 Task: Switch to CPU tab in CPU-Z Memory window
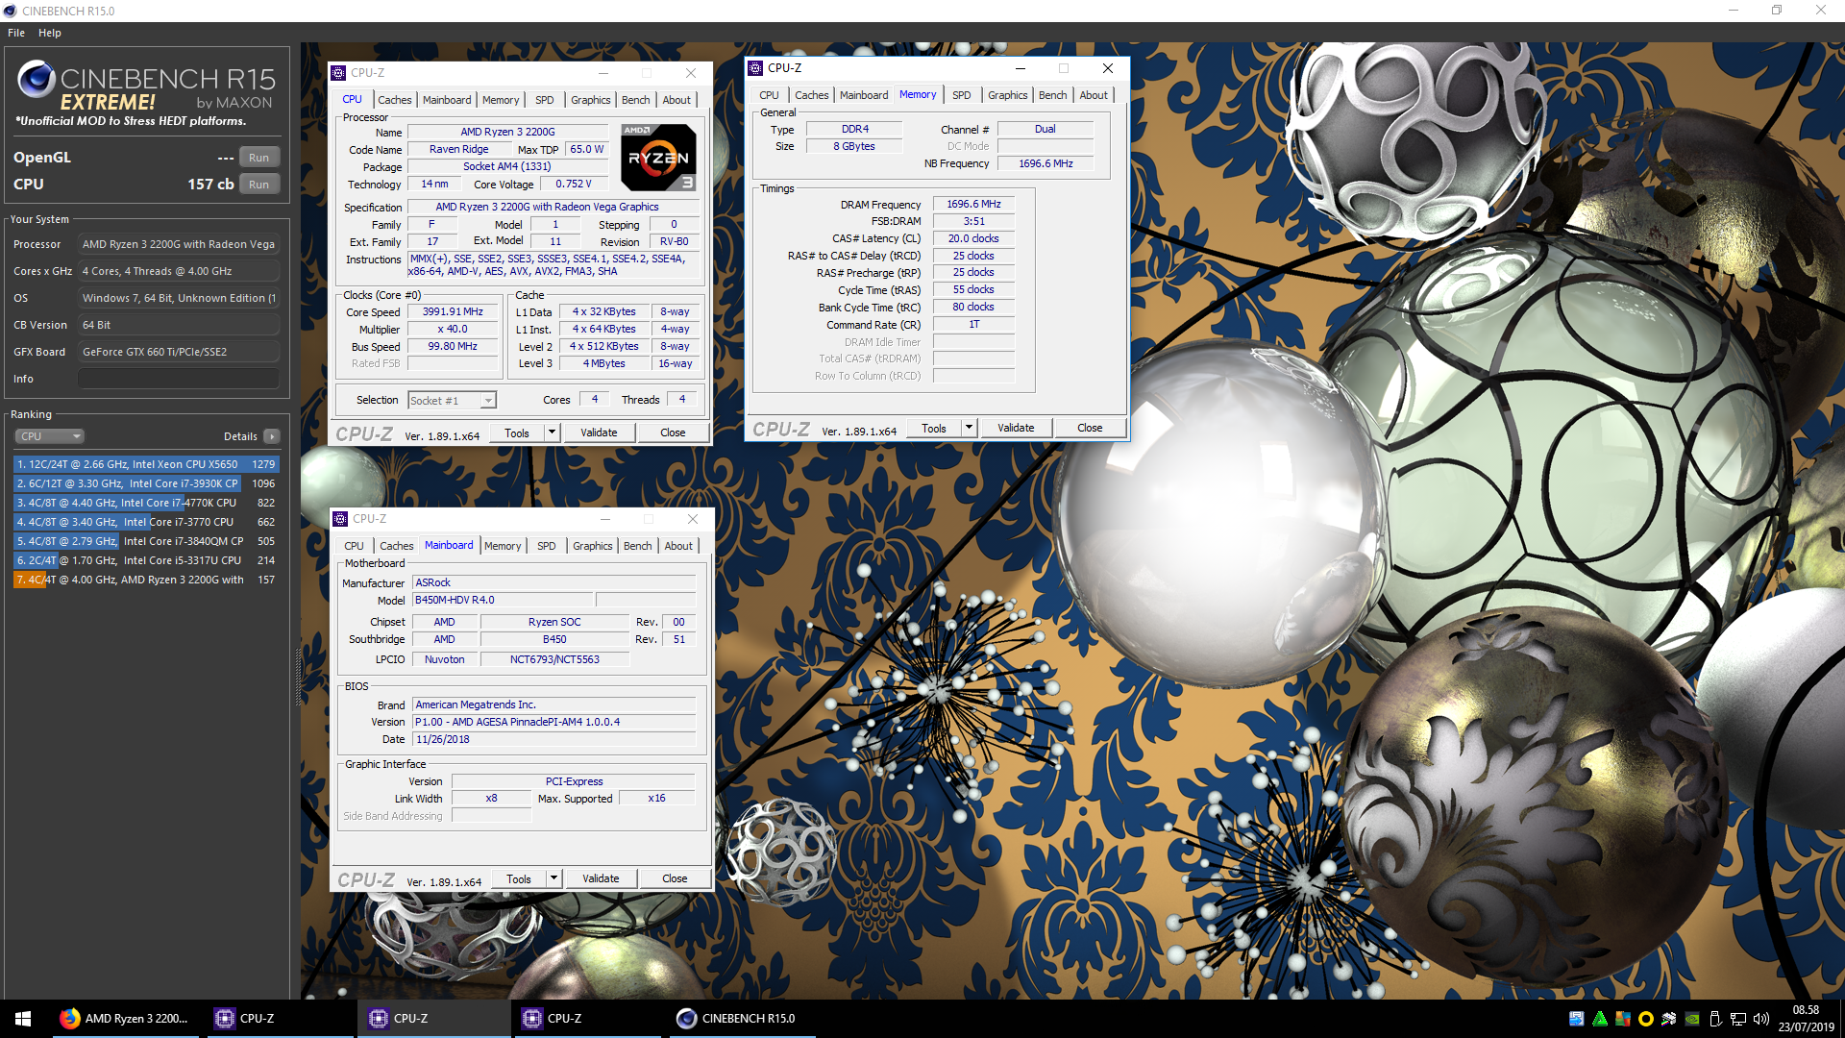pyautogui.click(x=769, y=95)
